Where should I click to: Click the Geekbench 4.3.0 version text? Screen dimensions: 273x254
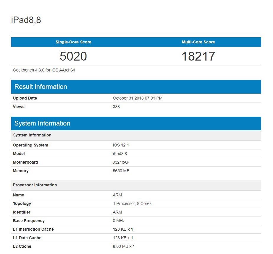44,70
